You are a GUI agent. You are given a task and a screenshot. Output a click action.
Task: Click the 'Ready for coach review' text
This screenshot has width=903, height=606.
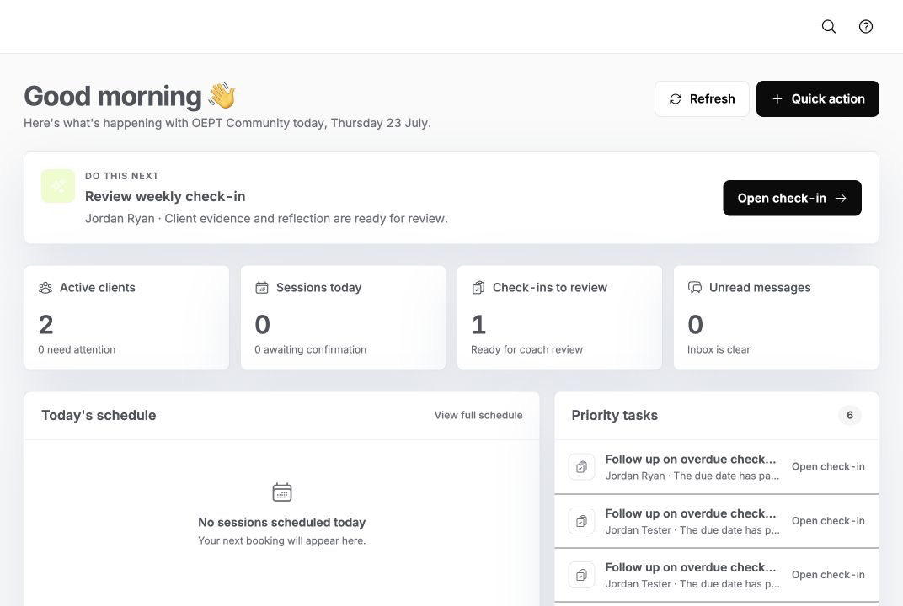527,350
